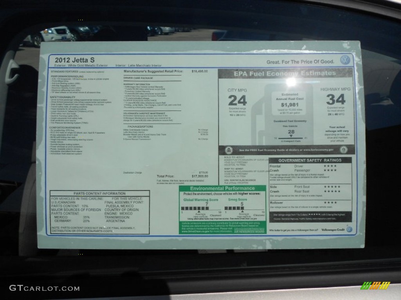Image resolution: width=401 pixels, height=300 pixels.
Task: Click the 'Exterior: White Gold Metallic Exterior' line
Action: click(x=81, y=66)
